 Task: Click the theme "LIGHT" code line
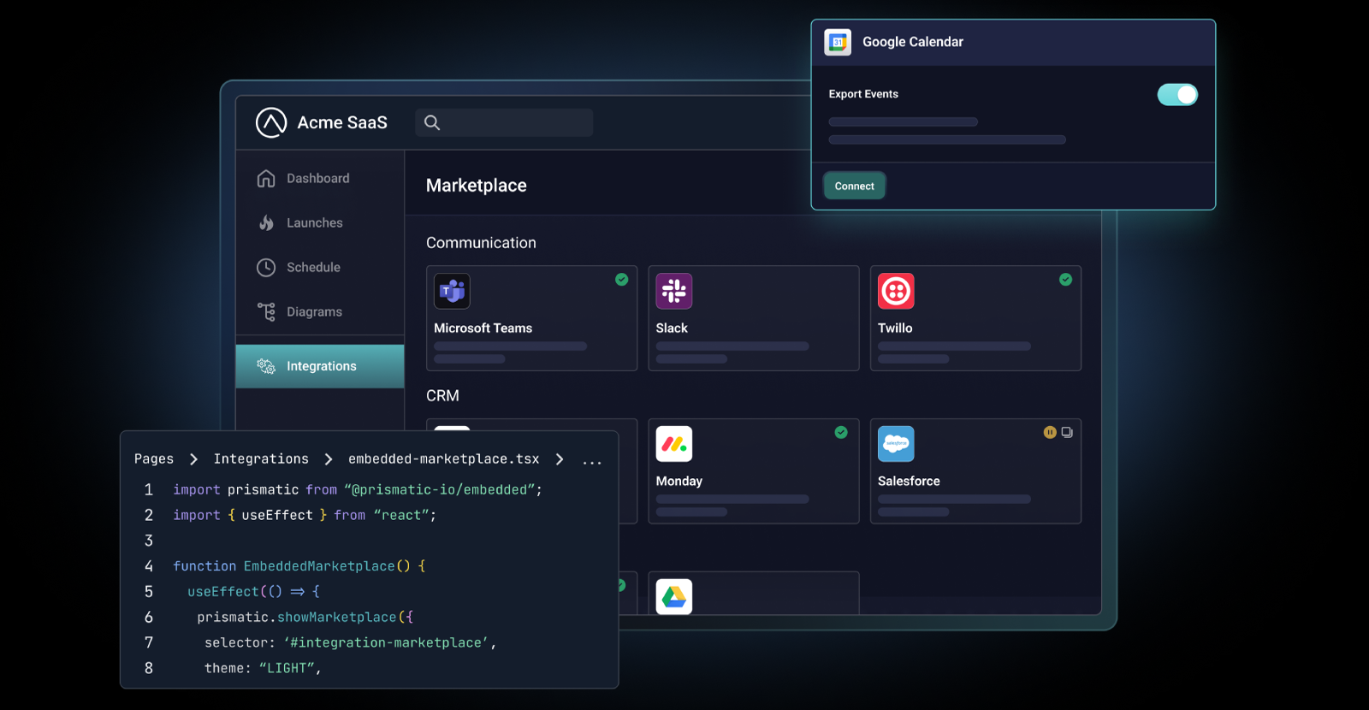click(x=263, y=668)
